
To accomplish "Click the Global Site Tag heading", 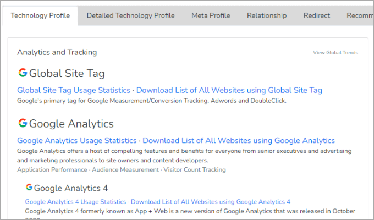I will click(x=67, y=73).
